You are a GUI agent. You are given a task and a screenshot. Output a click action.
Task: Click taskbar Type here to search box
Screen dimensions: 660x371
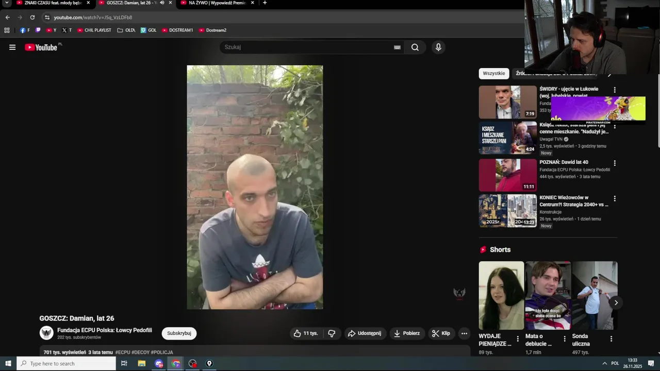(x=66, y=364)
